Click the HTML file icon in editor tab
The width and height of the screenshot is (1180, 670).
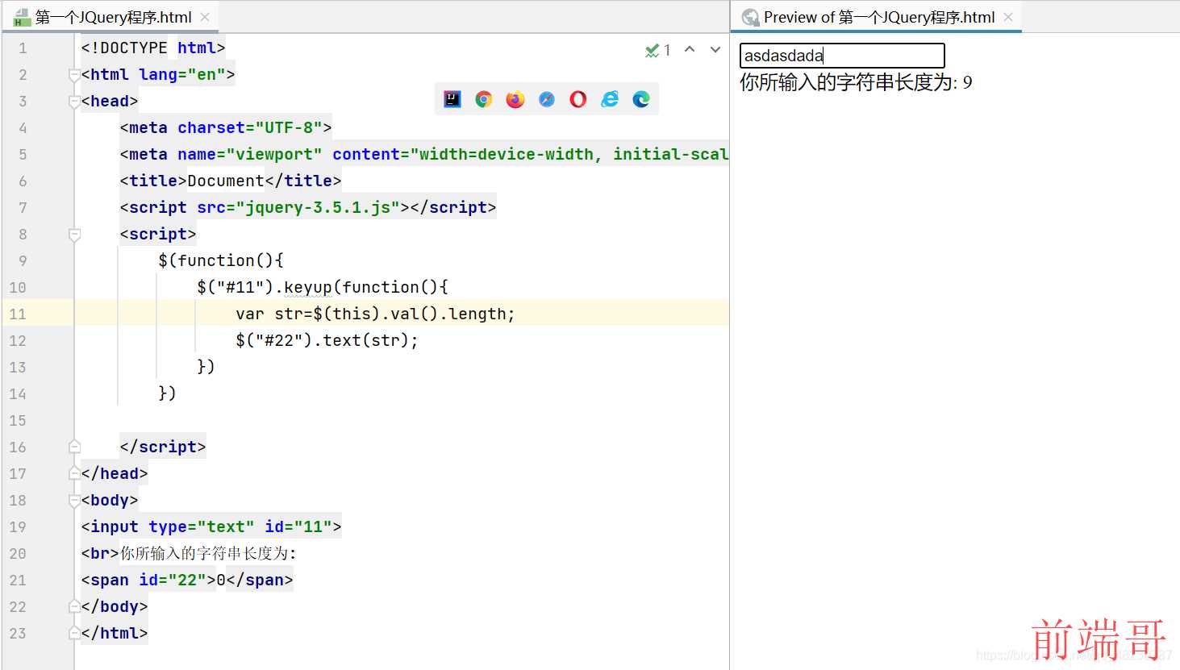click(x=22, y=17)
